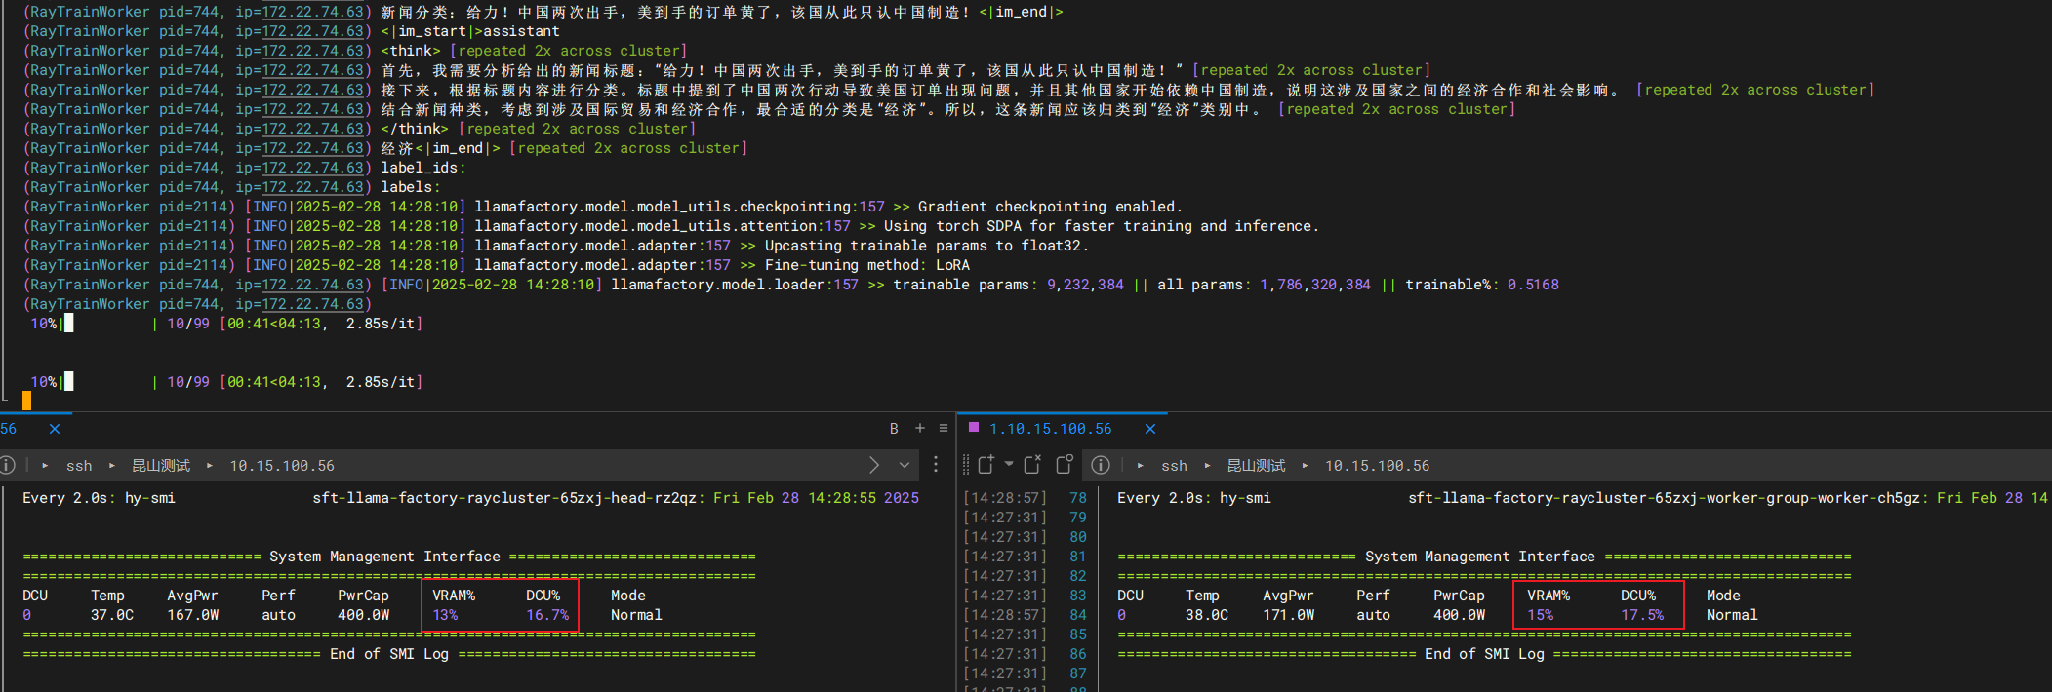Click line number 84 in the right gutter
This screenshot has width=2052, height=692.
pyautogui.click(x=1077, y=615)
